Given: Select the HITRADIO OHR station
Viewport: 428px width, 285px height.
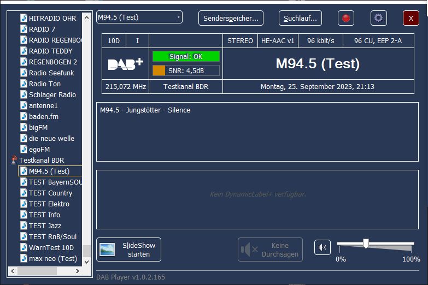Looking at the screenshot, I should (x=52, y=18).
